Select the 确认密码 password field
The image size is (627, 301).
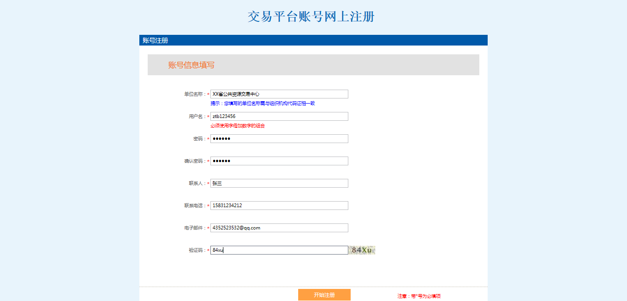tap(279, 161)
